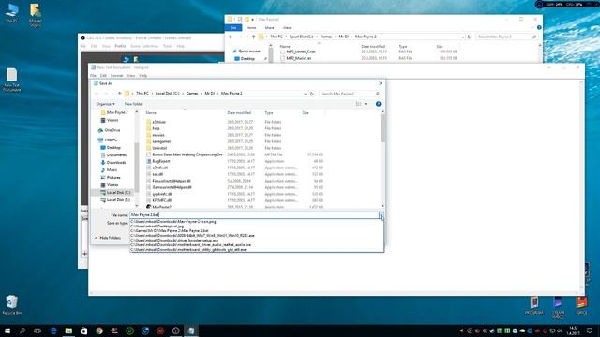Open taskbar Search magnifier
Image resolution: width=600 pixels, height=337 pixels.
22,330
